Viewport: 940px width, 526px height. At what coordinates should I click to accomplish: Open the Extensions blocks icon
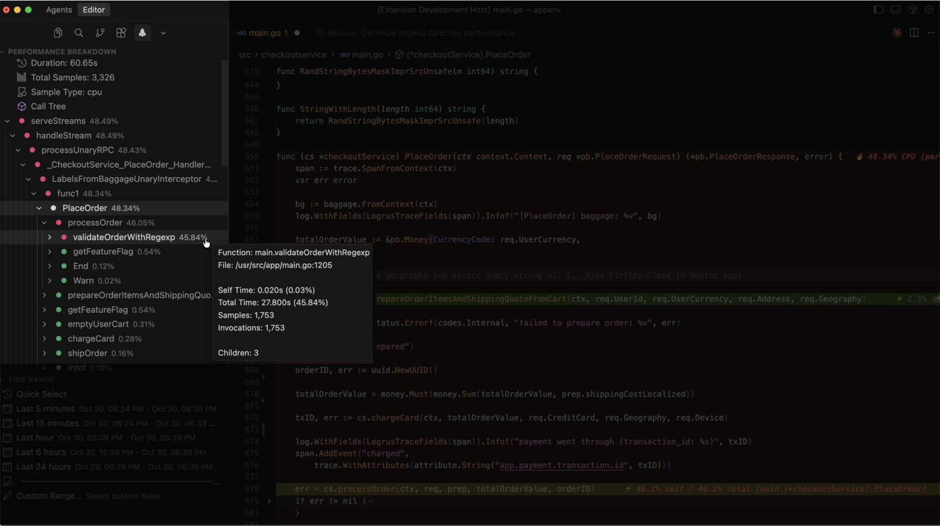point(121,33)
